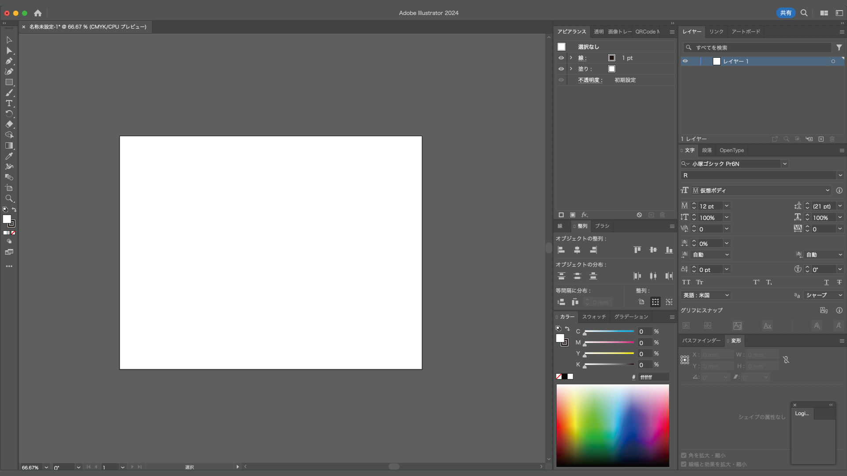
Task: Toggle 角を拡大・縮小 checkbox
Action: coord(684,455)
